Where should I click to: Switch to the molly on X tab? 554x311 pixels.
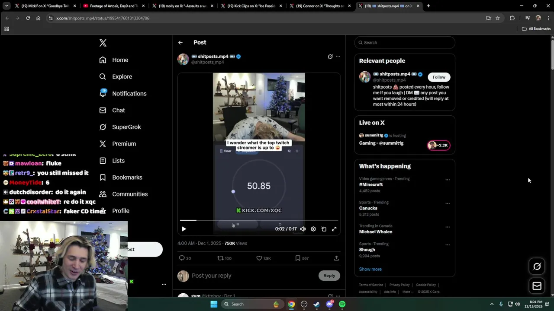coord(182,6)
